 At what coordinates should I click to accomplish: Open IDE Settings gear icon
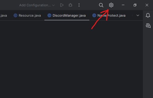(x=111, y=5)
